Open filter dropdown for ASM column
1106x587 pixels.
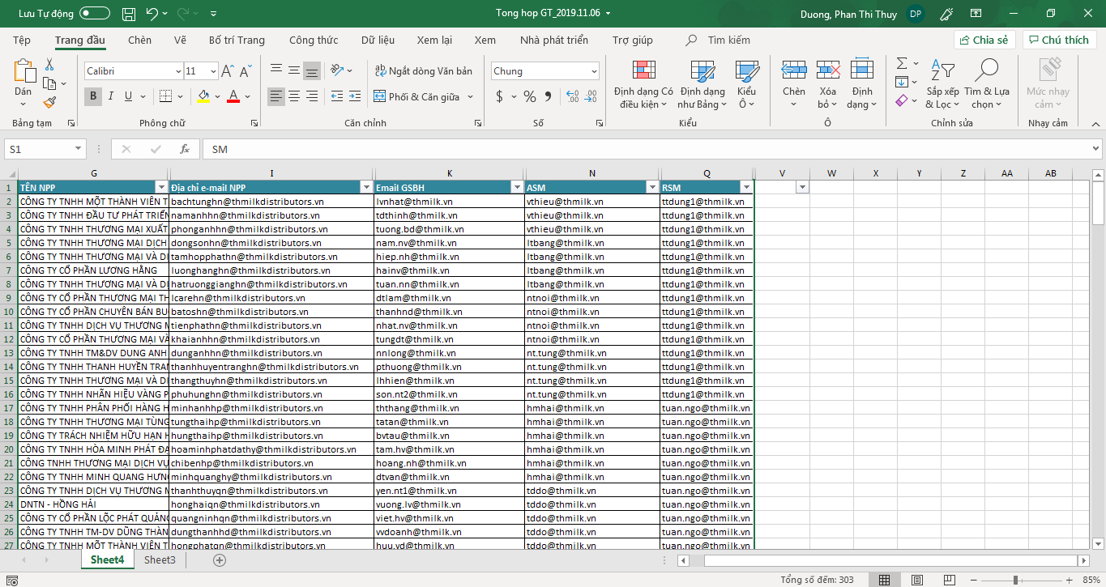652,188
